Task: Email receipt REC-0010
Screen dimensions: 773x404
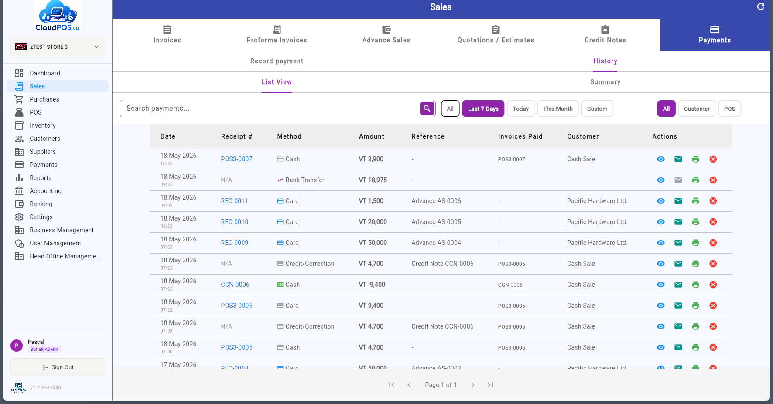Action: coord(678,222)
